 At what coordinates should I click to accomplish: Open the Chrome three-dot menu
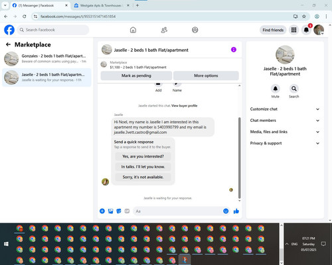click(326, 17)
